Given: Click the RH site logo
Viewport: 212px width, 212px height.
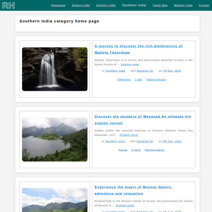Looking at the screenshot, I should [8, 5].
